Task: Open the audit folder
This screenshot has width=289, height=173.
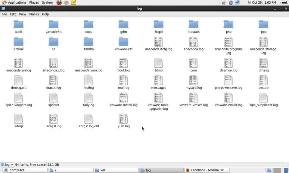Action: tap(18, 24)
